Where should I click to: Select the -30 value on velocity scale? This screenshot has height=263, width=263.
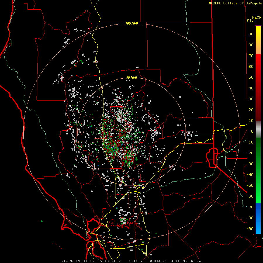[x=250, y=164]
